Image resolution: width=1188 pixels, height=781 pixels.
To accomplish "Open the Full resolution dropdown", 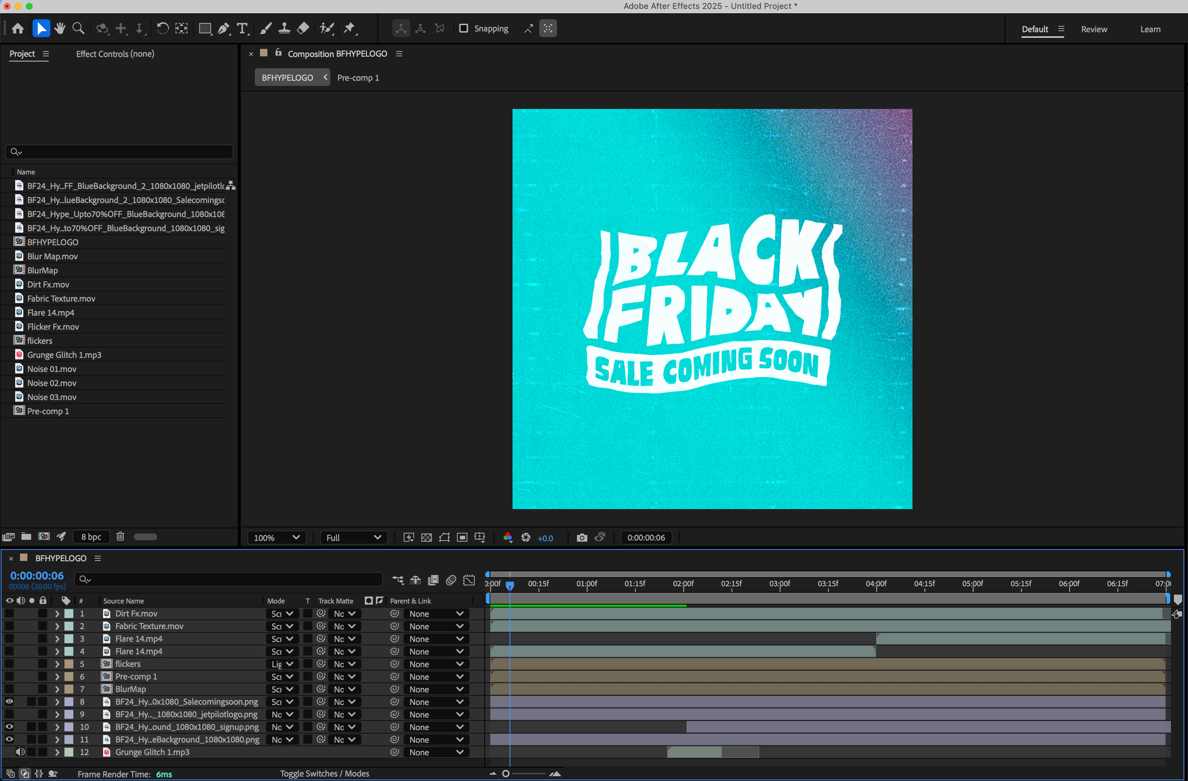I will 353,538.
